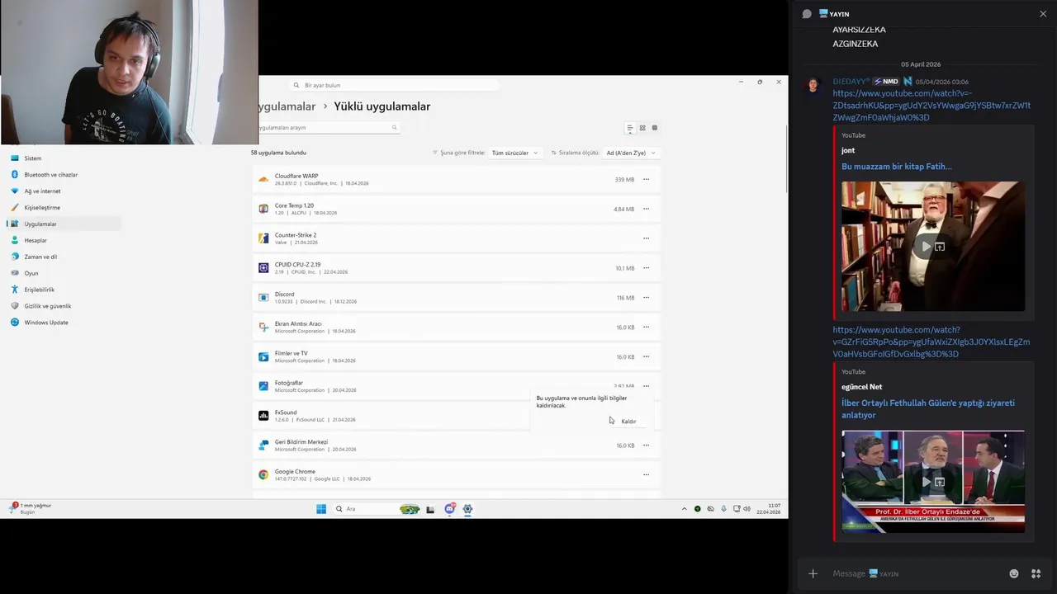Open Kişiselleştirme settings
The image size is (1057, 594).
[x=64, y=208]
